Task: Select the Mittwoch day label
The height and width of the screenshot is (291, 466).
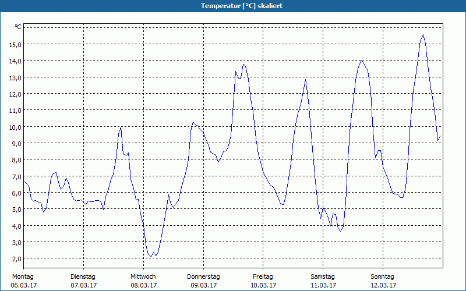Action: pyautogui.click(x=143, y=276)
